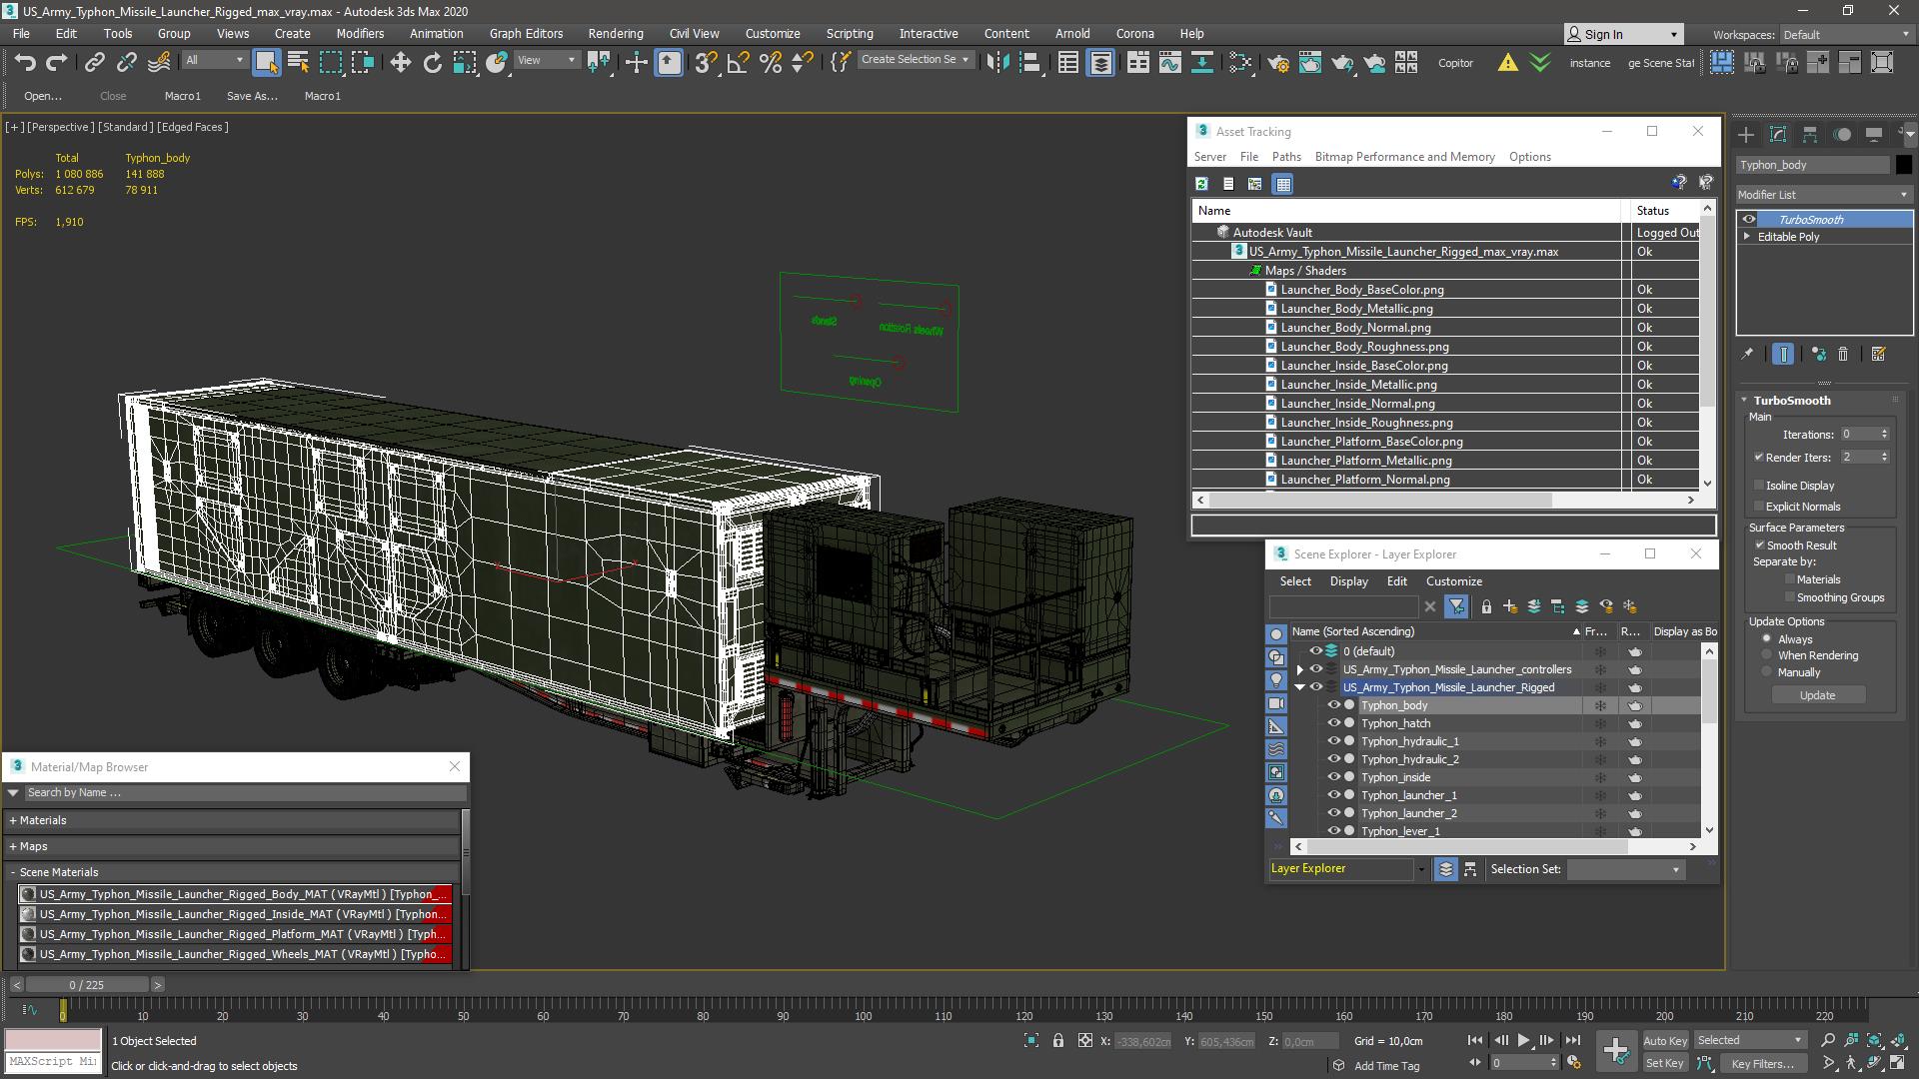Viewport: 1919px width, 1079px height.
Task: Click Play Animation button
Action: [x=1523, y=1040]
